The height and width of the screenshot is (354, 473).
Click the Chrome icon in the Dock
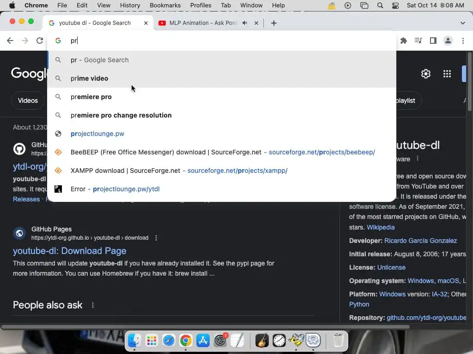coord(186,341)
